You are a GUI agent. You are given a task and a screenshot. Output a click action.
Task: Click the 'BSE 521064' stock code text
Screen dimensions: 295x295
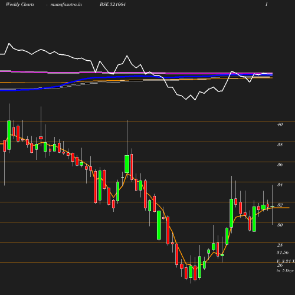tap(113, 4)
